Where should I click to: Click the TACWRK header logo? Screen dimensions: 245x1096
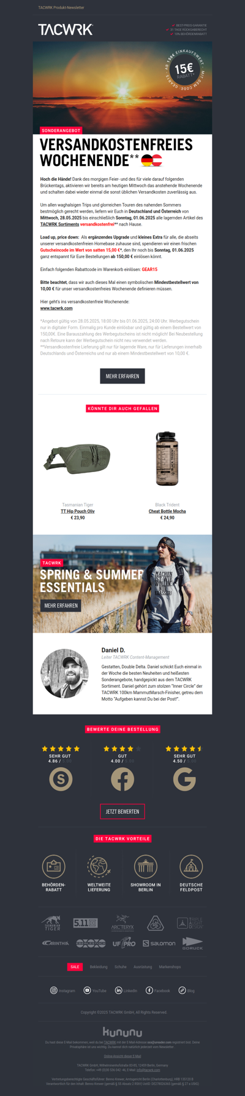66,30
